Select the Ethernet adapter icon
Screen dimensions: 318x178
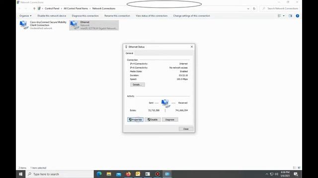pyautogui.click(x=74, y=25)
